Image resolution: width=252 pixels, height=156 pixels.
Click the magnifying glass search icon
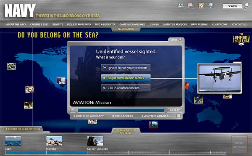(x=246, y=6)
